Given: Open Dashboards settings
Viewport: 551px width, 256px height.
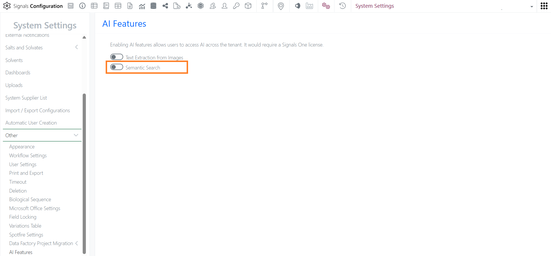Looking at the screenshot, I should (x=18, y=73).
